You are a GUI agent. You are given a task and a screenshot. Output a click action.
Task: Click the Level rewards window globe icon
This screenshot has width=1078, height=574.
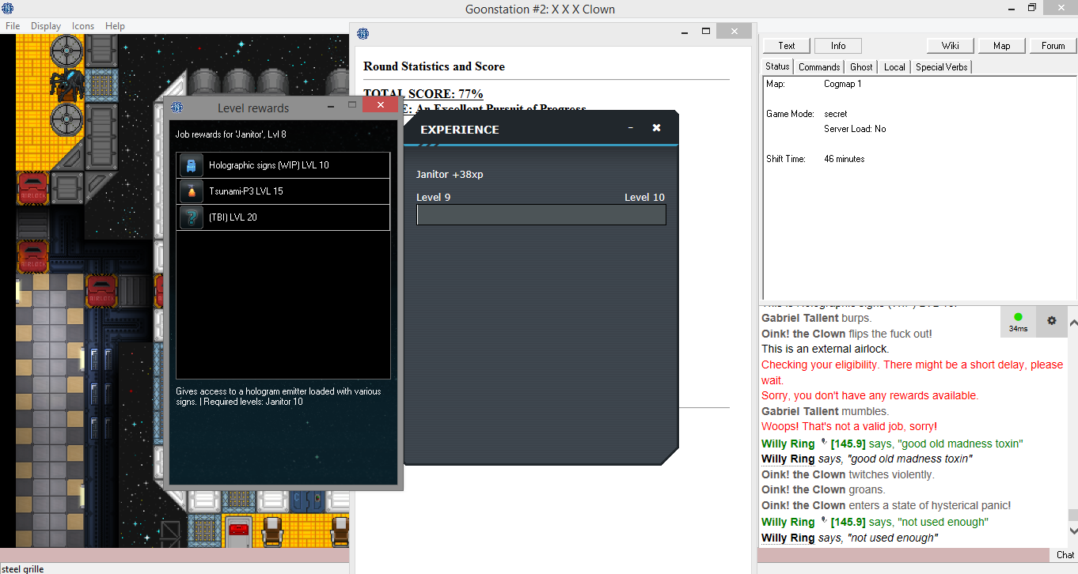(x=177, y=108)
